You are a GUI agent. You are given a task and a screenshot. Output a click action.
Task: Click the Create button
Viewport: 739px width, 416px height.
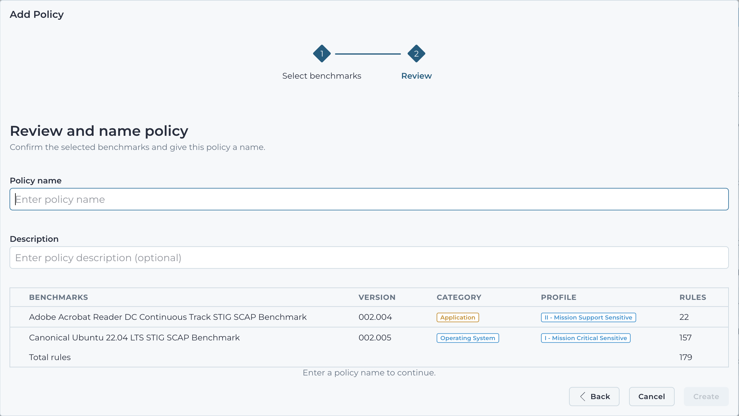(x=706, y=396)
